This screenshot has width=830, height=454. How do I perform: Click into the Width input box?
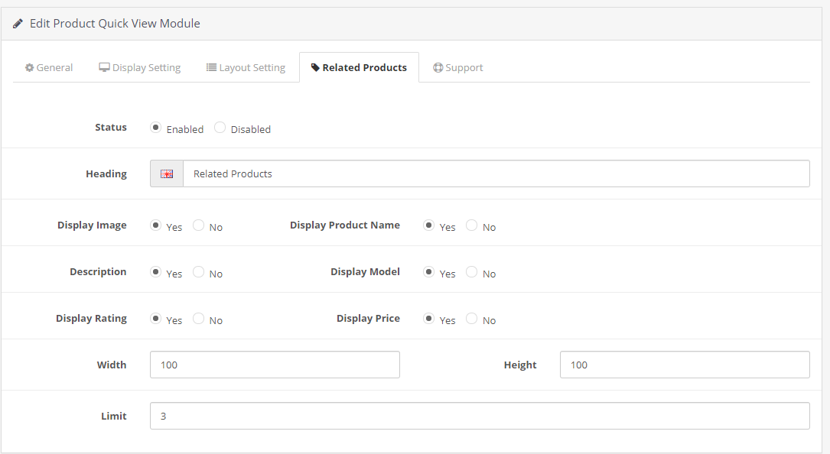275,365
